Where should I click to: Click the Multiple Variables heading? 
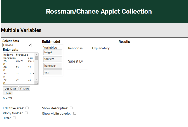21,30
